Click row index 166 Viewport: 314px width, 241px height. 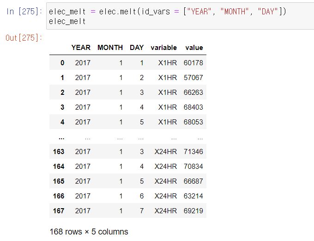pyautogui.click(x=59, y=196)
